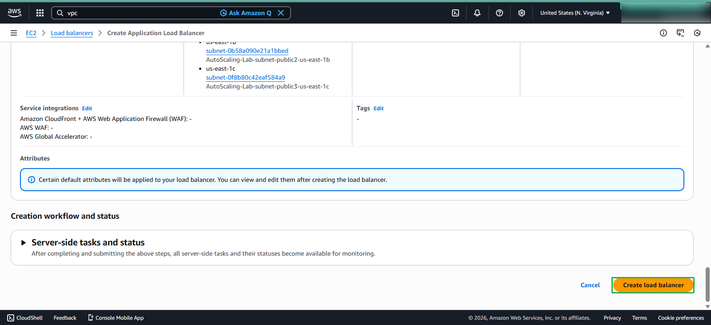Image resolution: width=711 pixels, height=325 pixels.
Task: Select the AWS WAF: - line
Action: (36, 128)
